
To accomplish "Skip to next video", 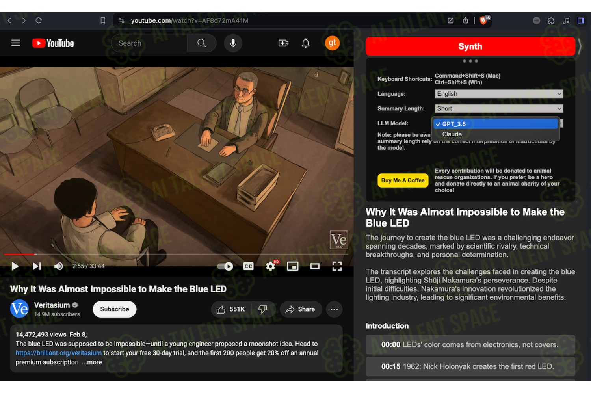I will (37, 266).
